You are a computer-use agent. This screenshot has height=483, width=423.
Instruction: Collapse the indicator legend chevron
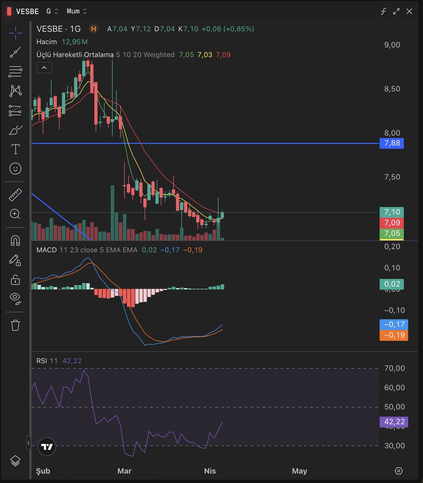[44, 68]
